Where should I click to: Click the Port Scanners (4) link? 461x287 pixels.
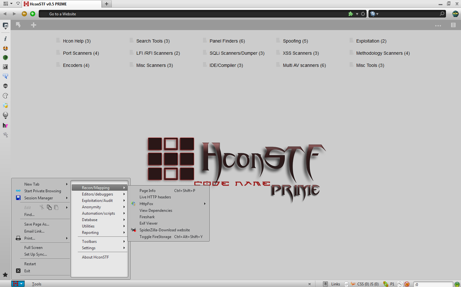pos(80,53)
